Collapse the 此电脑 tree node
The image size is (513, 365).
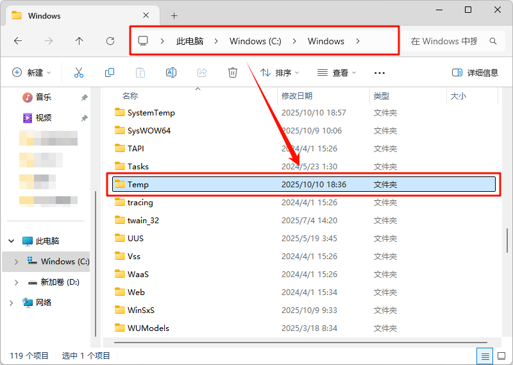[11, 241]
